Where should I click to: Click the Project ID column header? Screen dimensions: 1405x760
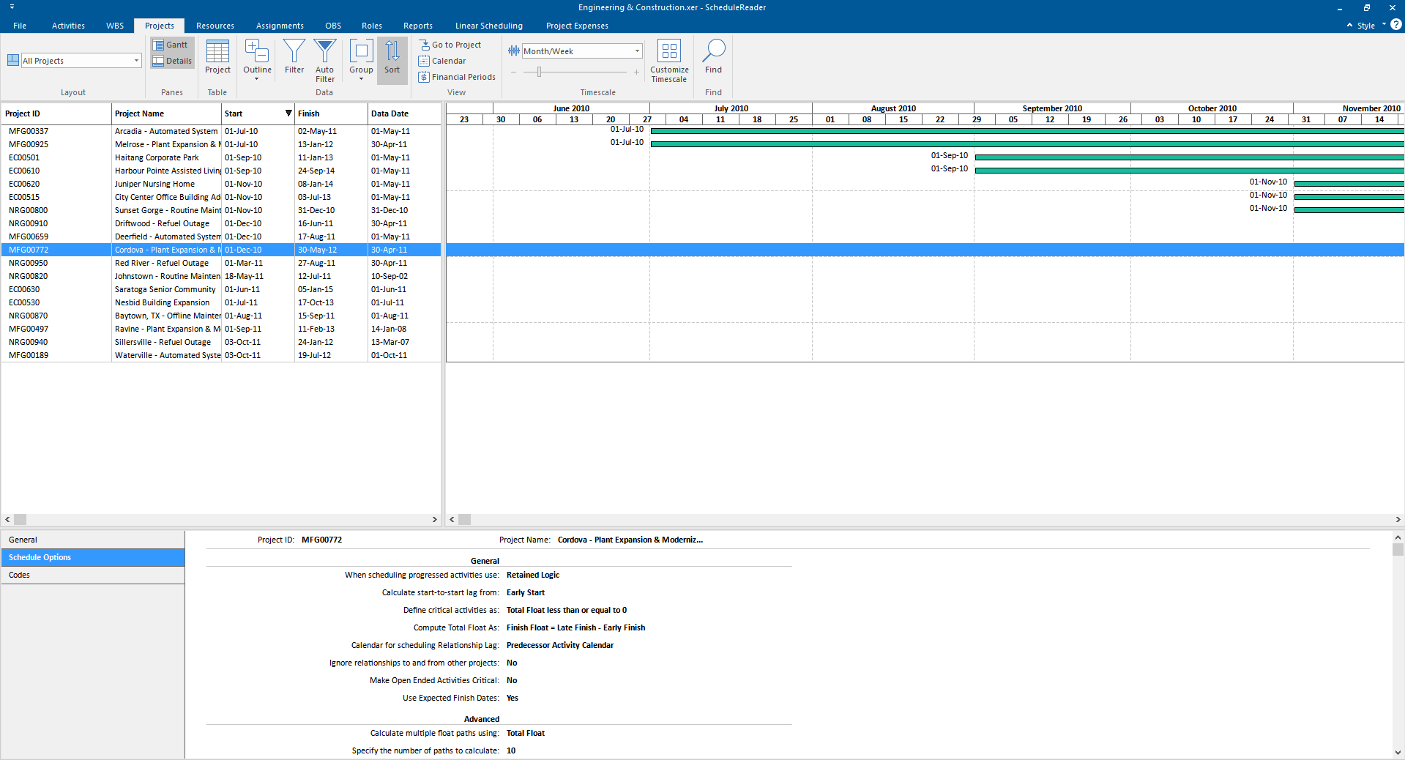(x=56, y=113)
